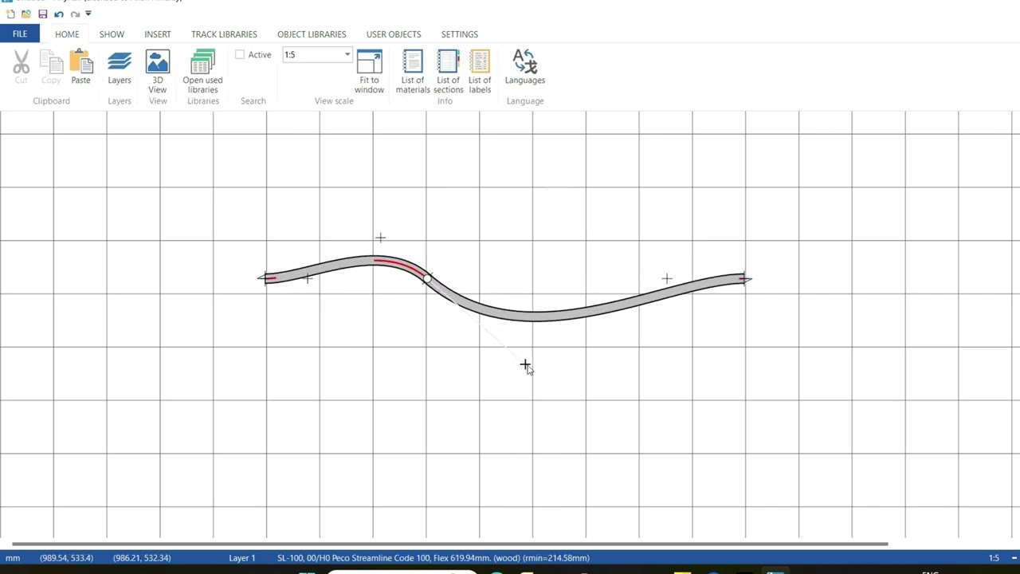Toggle the Active search checkbox
This screenshot has height=574, width=1020.
point(240,54)
